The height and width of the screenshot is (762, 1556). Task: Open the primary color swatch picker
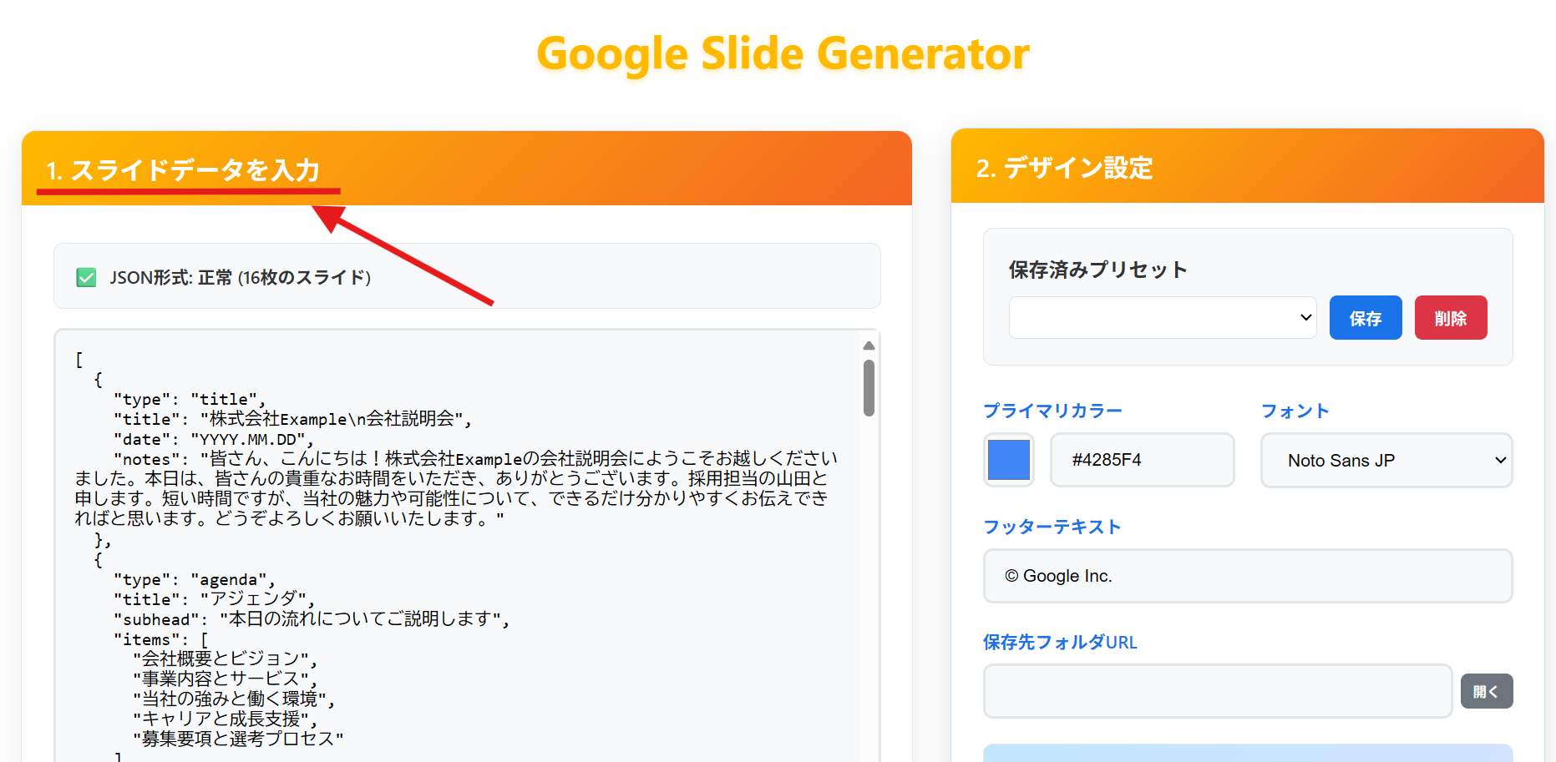coord(1009,460)
